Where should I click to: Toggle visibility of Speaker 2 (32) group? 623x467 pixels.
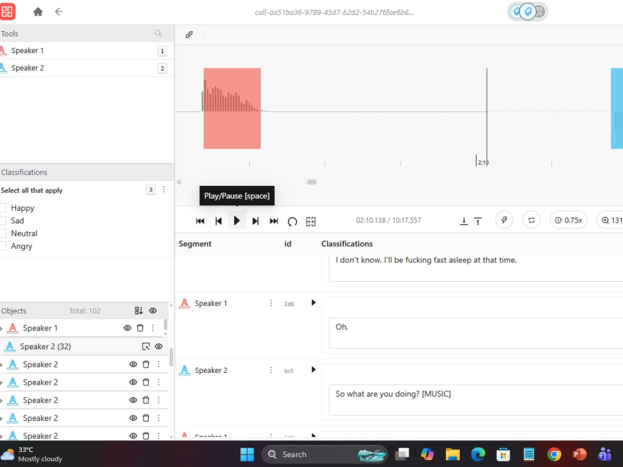click(x=158, y=347)
